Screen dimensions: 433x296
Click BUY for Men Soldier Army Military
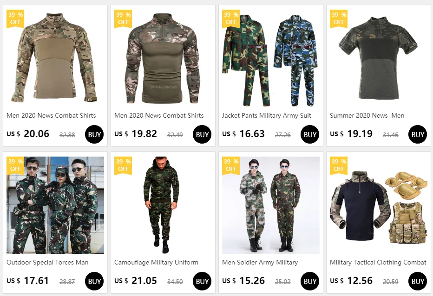[309, 281]
